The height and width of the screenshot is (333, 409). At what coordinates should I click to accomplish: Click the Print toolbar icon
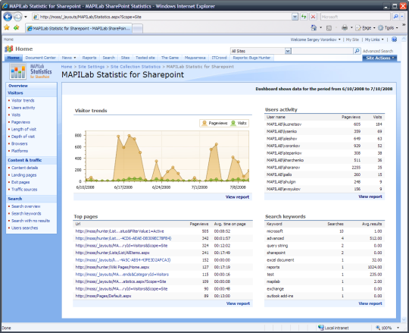(x=345, y=27)
